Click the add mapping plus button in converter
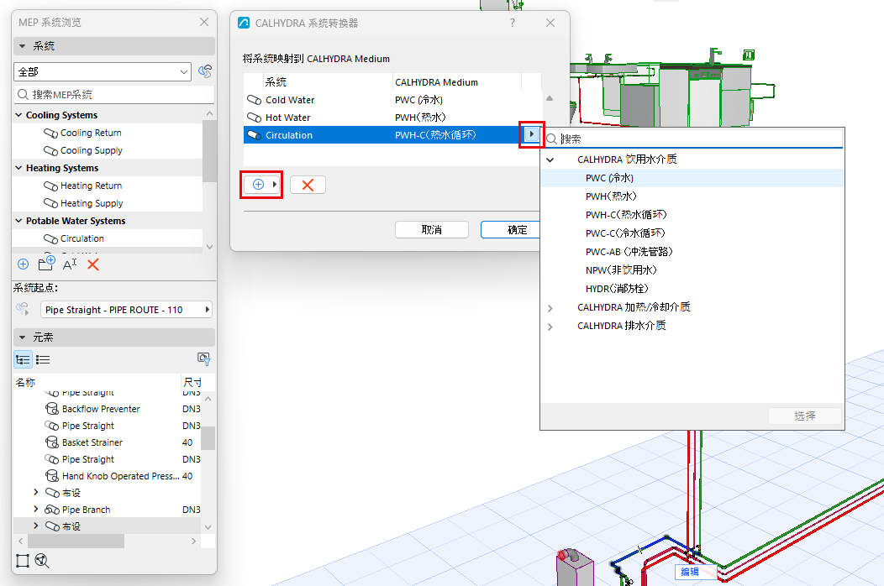The image size is (884, 586). tap(261, 184)
